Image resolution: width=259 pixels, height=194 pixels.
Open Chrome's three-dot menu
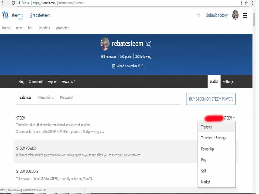tap(252, 3)
